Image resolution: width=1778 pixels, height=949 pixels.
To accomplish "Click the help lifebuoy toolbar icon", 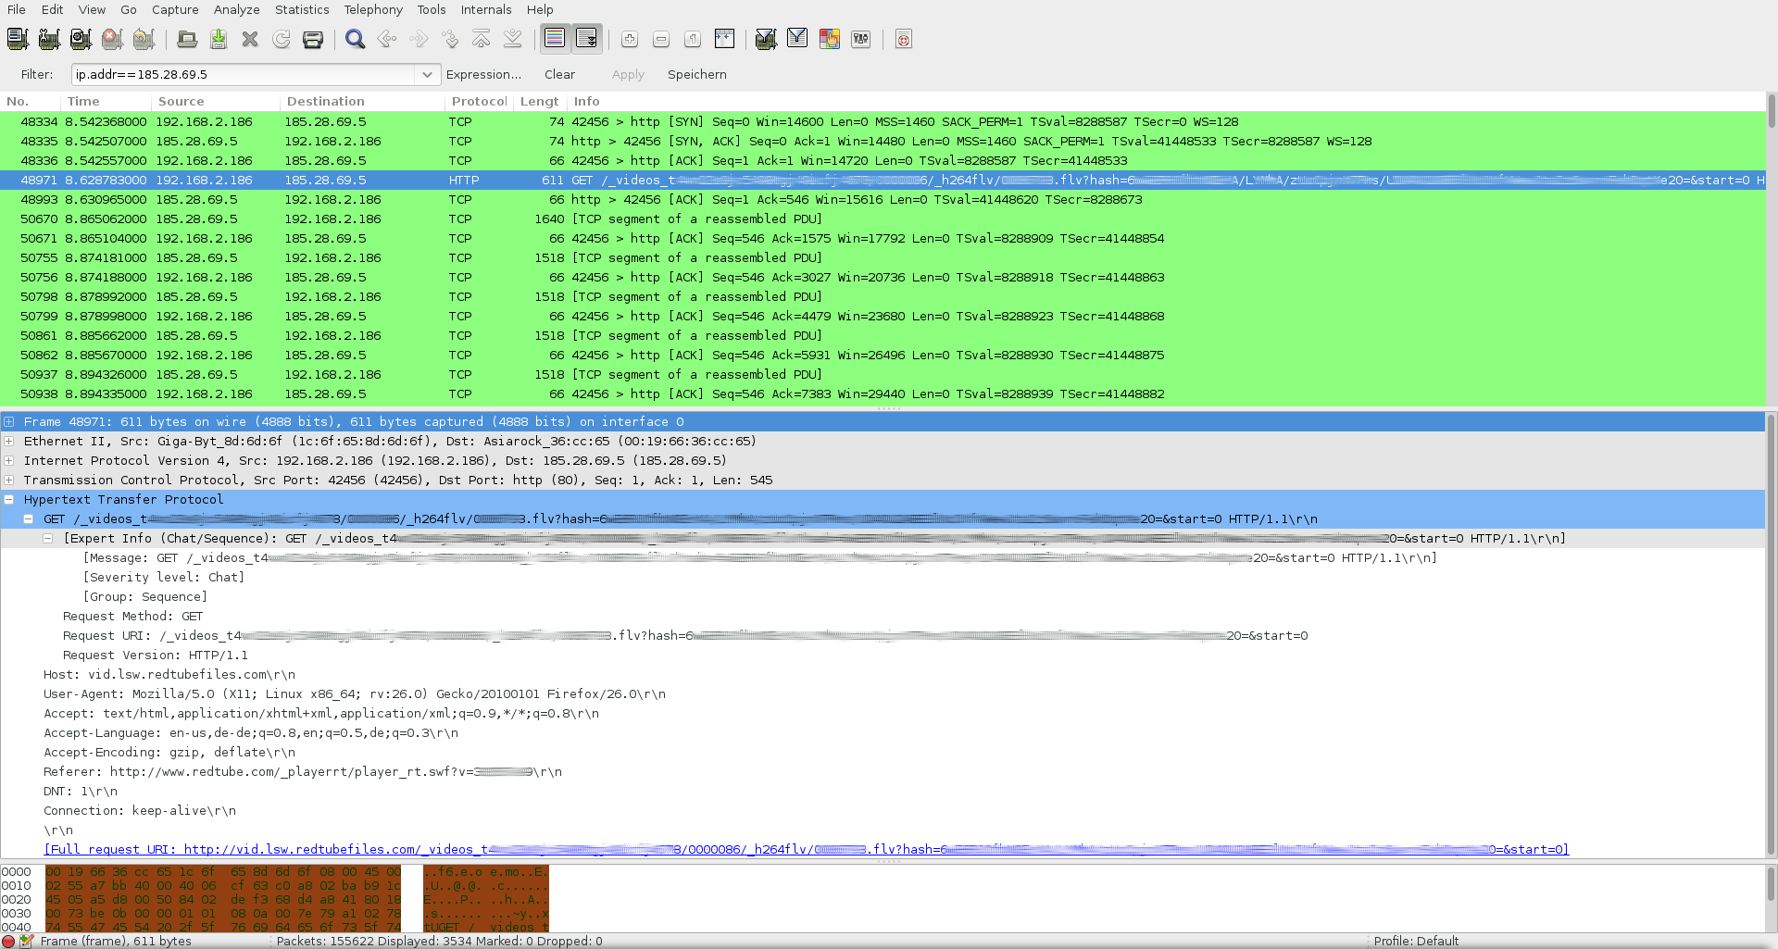I will pos(904,39).
